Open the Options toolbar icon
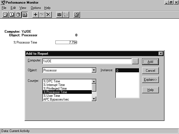Viewport: 179px width, 134px height. coord(77,15)
